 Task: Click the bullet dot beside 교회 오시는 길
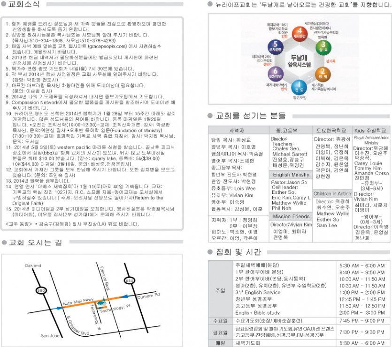pos(4,243)
